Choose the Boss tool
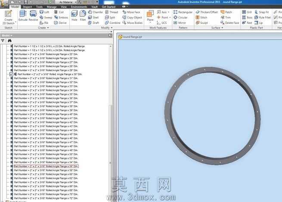This screenshot has height=202, width=282. click(247, 18)
